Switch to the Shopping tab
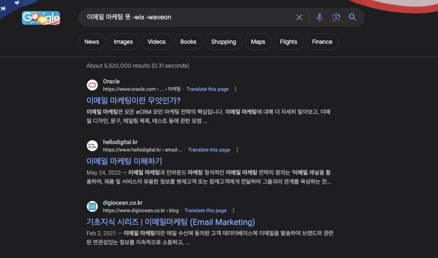The height and width of the screenshot is (258, 438). click(223, 42)
